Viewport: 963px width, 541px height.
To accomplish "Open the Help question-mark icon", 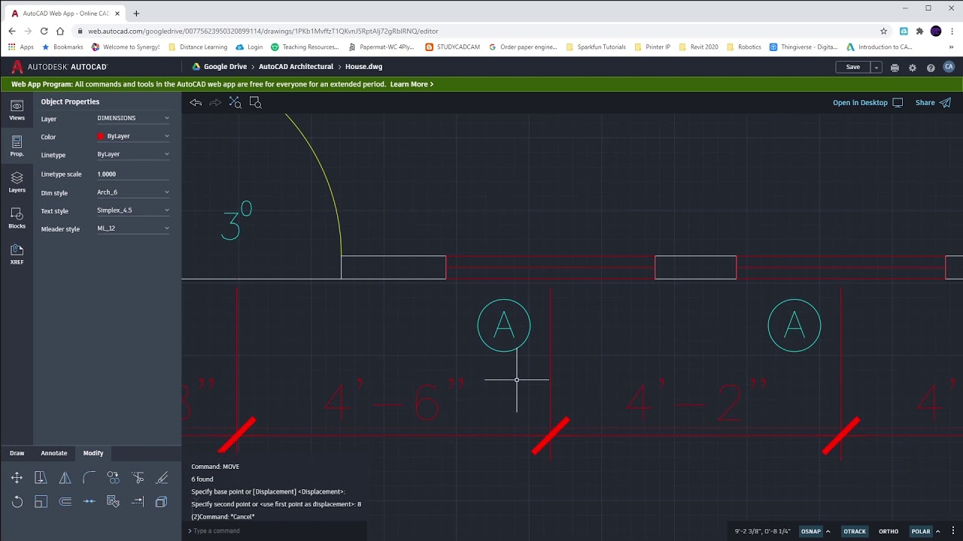I will (931, 68).
